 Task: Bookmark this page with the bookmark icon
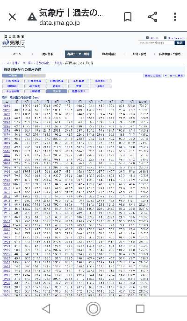(x=128, y=17)
